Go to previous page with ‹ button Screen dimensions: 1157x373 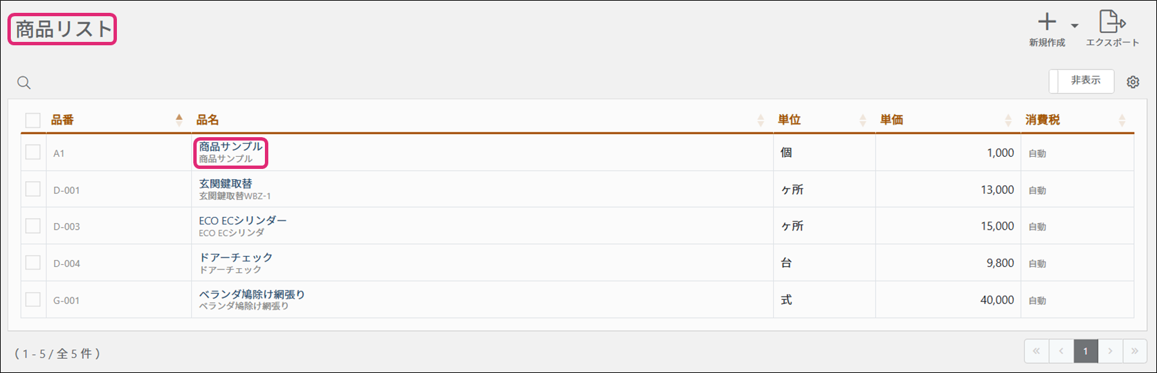(1061, 351)
